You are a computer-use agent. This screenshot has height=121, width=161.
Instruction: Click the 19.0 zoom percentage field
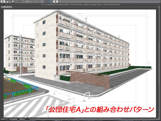coord(11,119)
